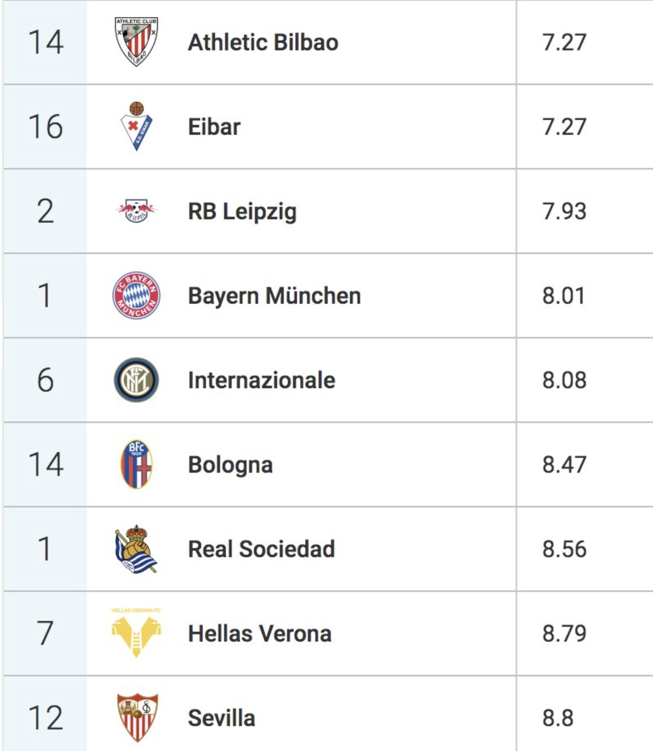Screen dimensions: 653x751
Task: Select the Internazionale team name
Action: pyautogui.click(x=262, y=380)
